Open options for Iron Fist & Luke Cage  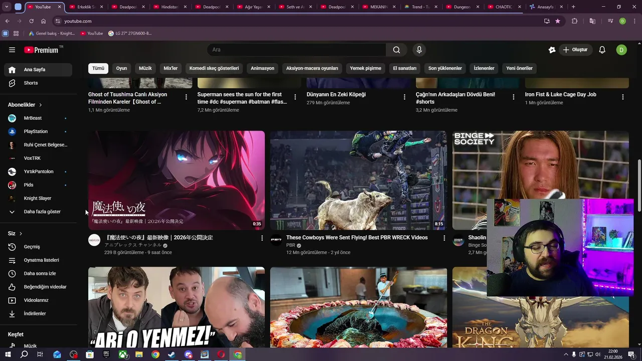click(622, 97)
